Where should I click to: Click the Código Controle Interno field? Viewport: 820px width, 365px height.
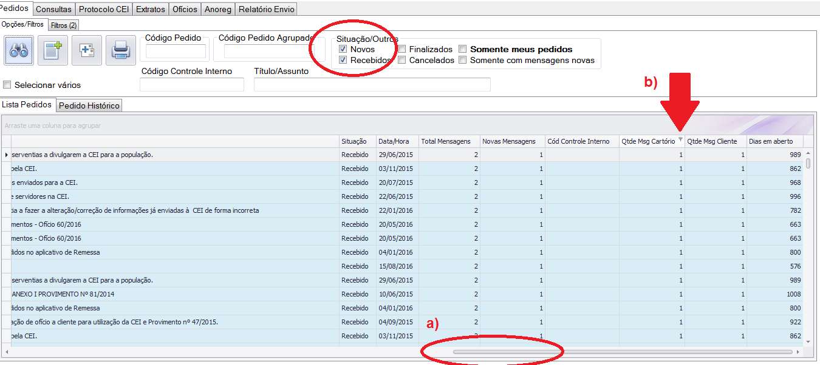click(192, 84)
